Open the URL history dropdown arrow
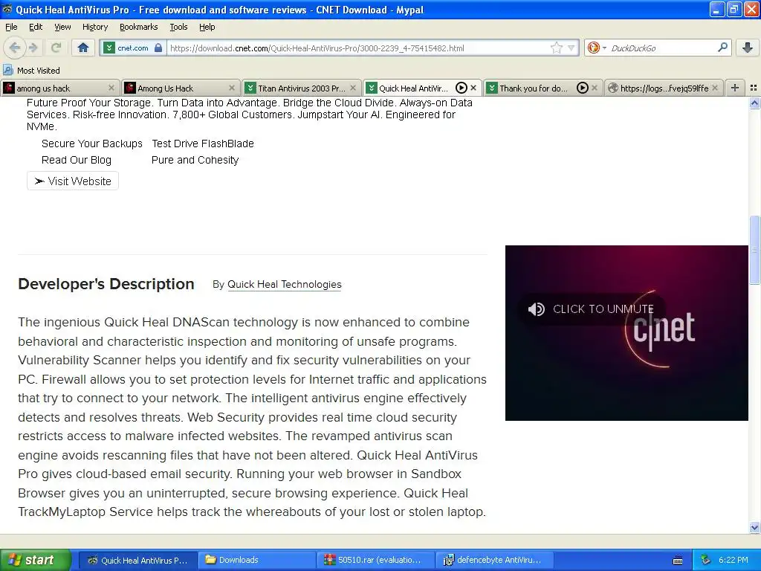This screenshot has width=761, height=571. click(571, 48)
